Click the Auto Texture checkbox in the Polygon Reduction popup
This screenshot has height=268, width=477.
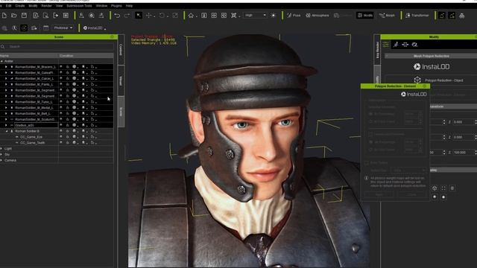pos(367,163)
